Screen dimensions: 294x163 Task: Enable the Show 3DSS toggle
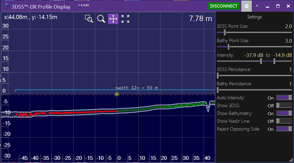(284, 105)
